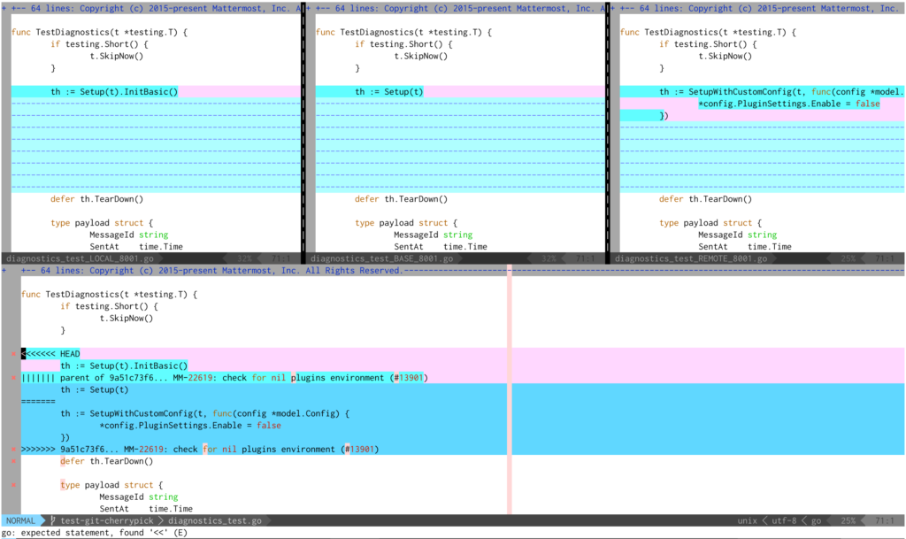Click SentAt time.Time in the LOCAL pane

pyautogui.click(x=136, y=247)
